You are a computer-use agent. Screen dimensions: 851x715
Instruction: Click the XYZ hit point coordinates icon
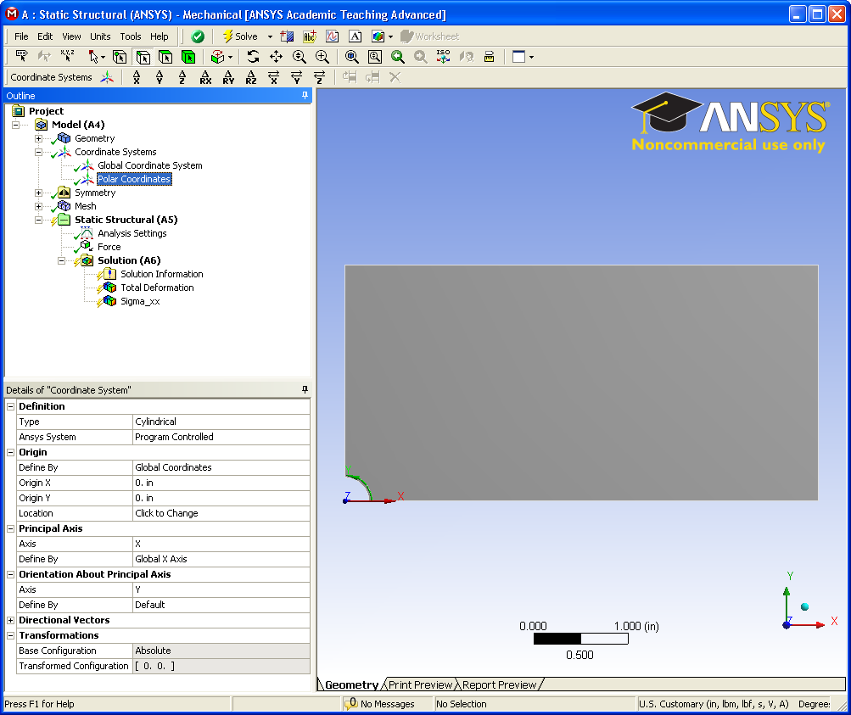point(67,57)
